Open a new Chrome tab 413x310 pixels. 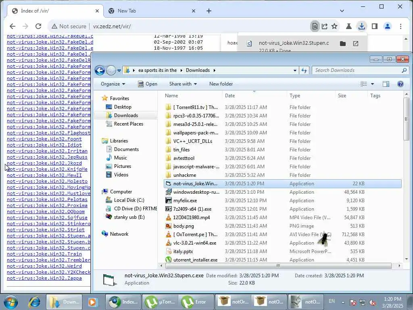pyautogui.click(x=209, y=11)
